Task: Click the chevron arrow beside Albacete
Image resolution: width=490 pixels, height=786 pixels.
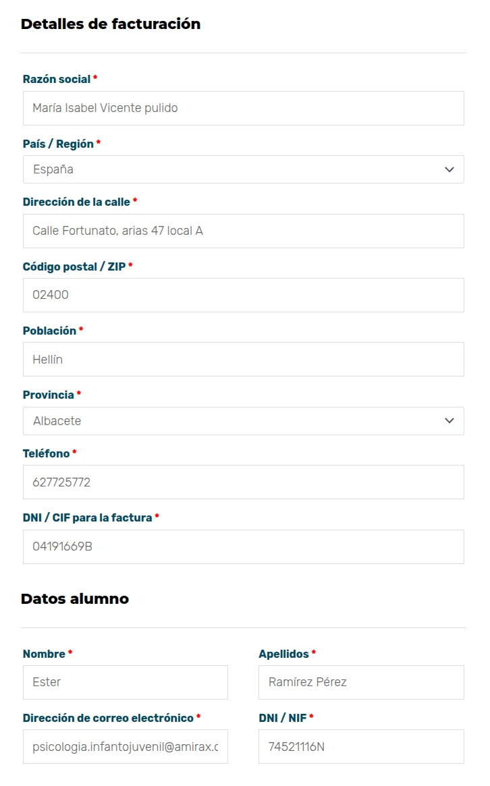Action: [450, 421]
